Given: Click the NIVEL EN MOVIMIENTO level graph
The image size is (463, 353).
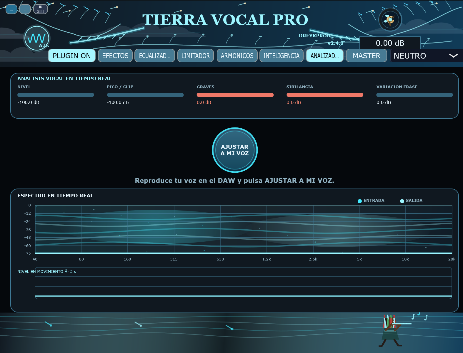Looking at the screenshot, I should coord(243,283).
